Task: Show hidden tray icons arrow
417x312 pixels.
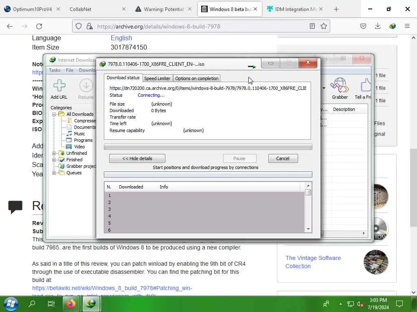Action: pos(340,304)
